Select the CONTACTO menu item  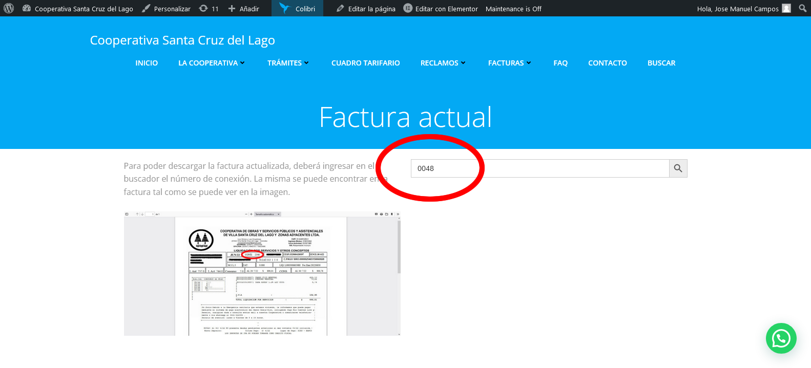pyautogui.click(x=607, y=63)
